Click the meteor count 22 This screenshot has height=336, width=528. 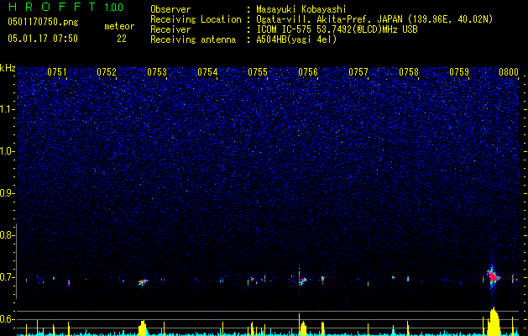click(122, 39)
